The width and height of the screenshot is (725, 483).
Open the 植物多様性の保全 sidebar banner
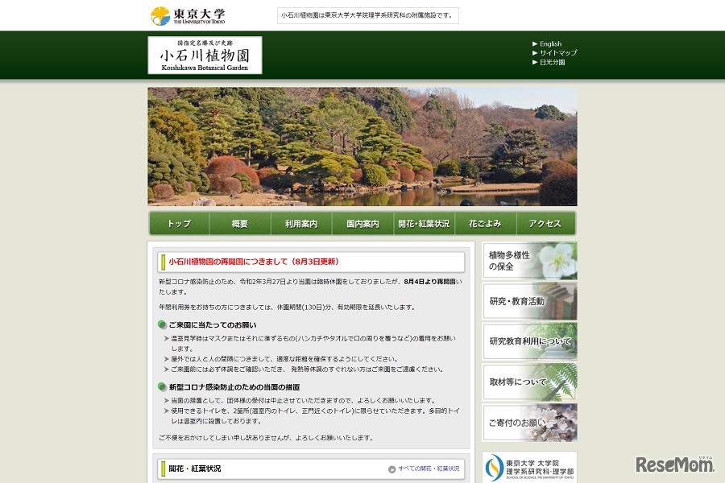point(529,261)
